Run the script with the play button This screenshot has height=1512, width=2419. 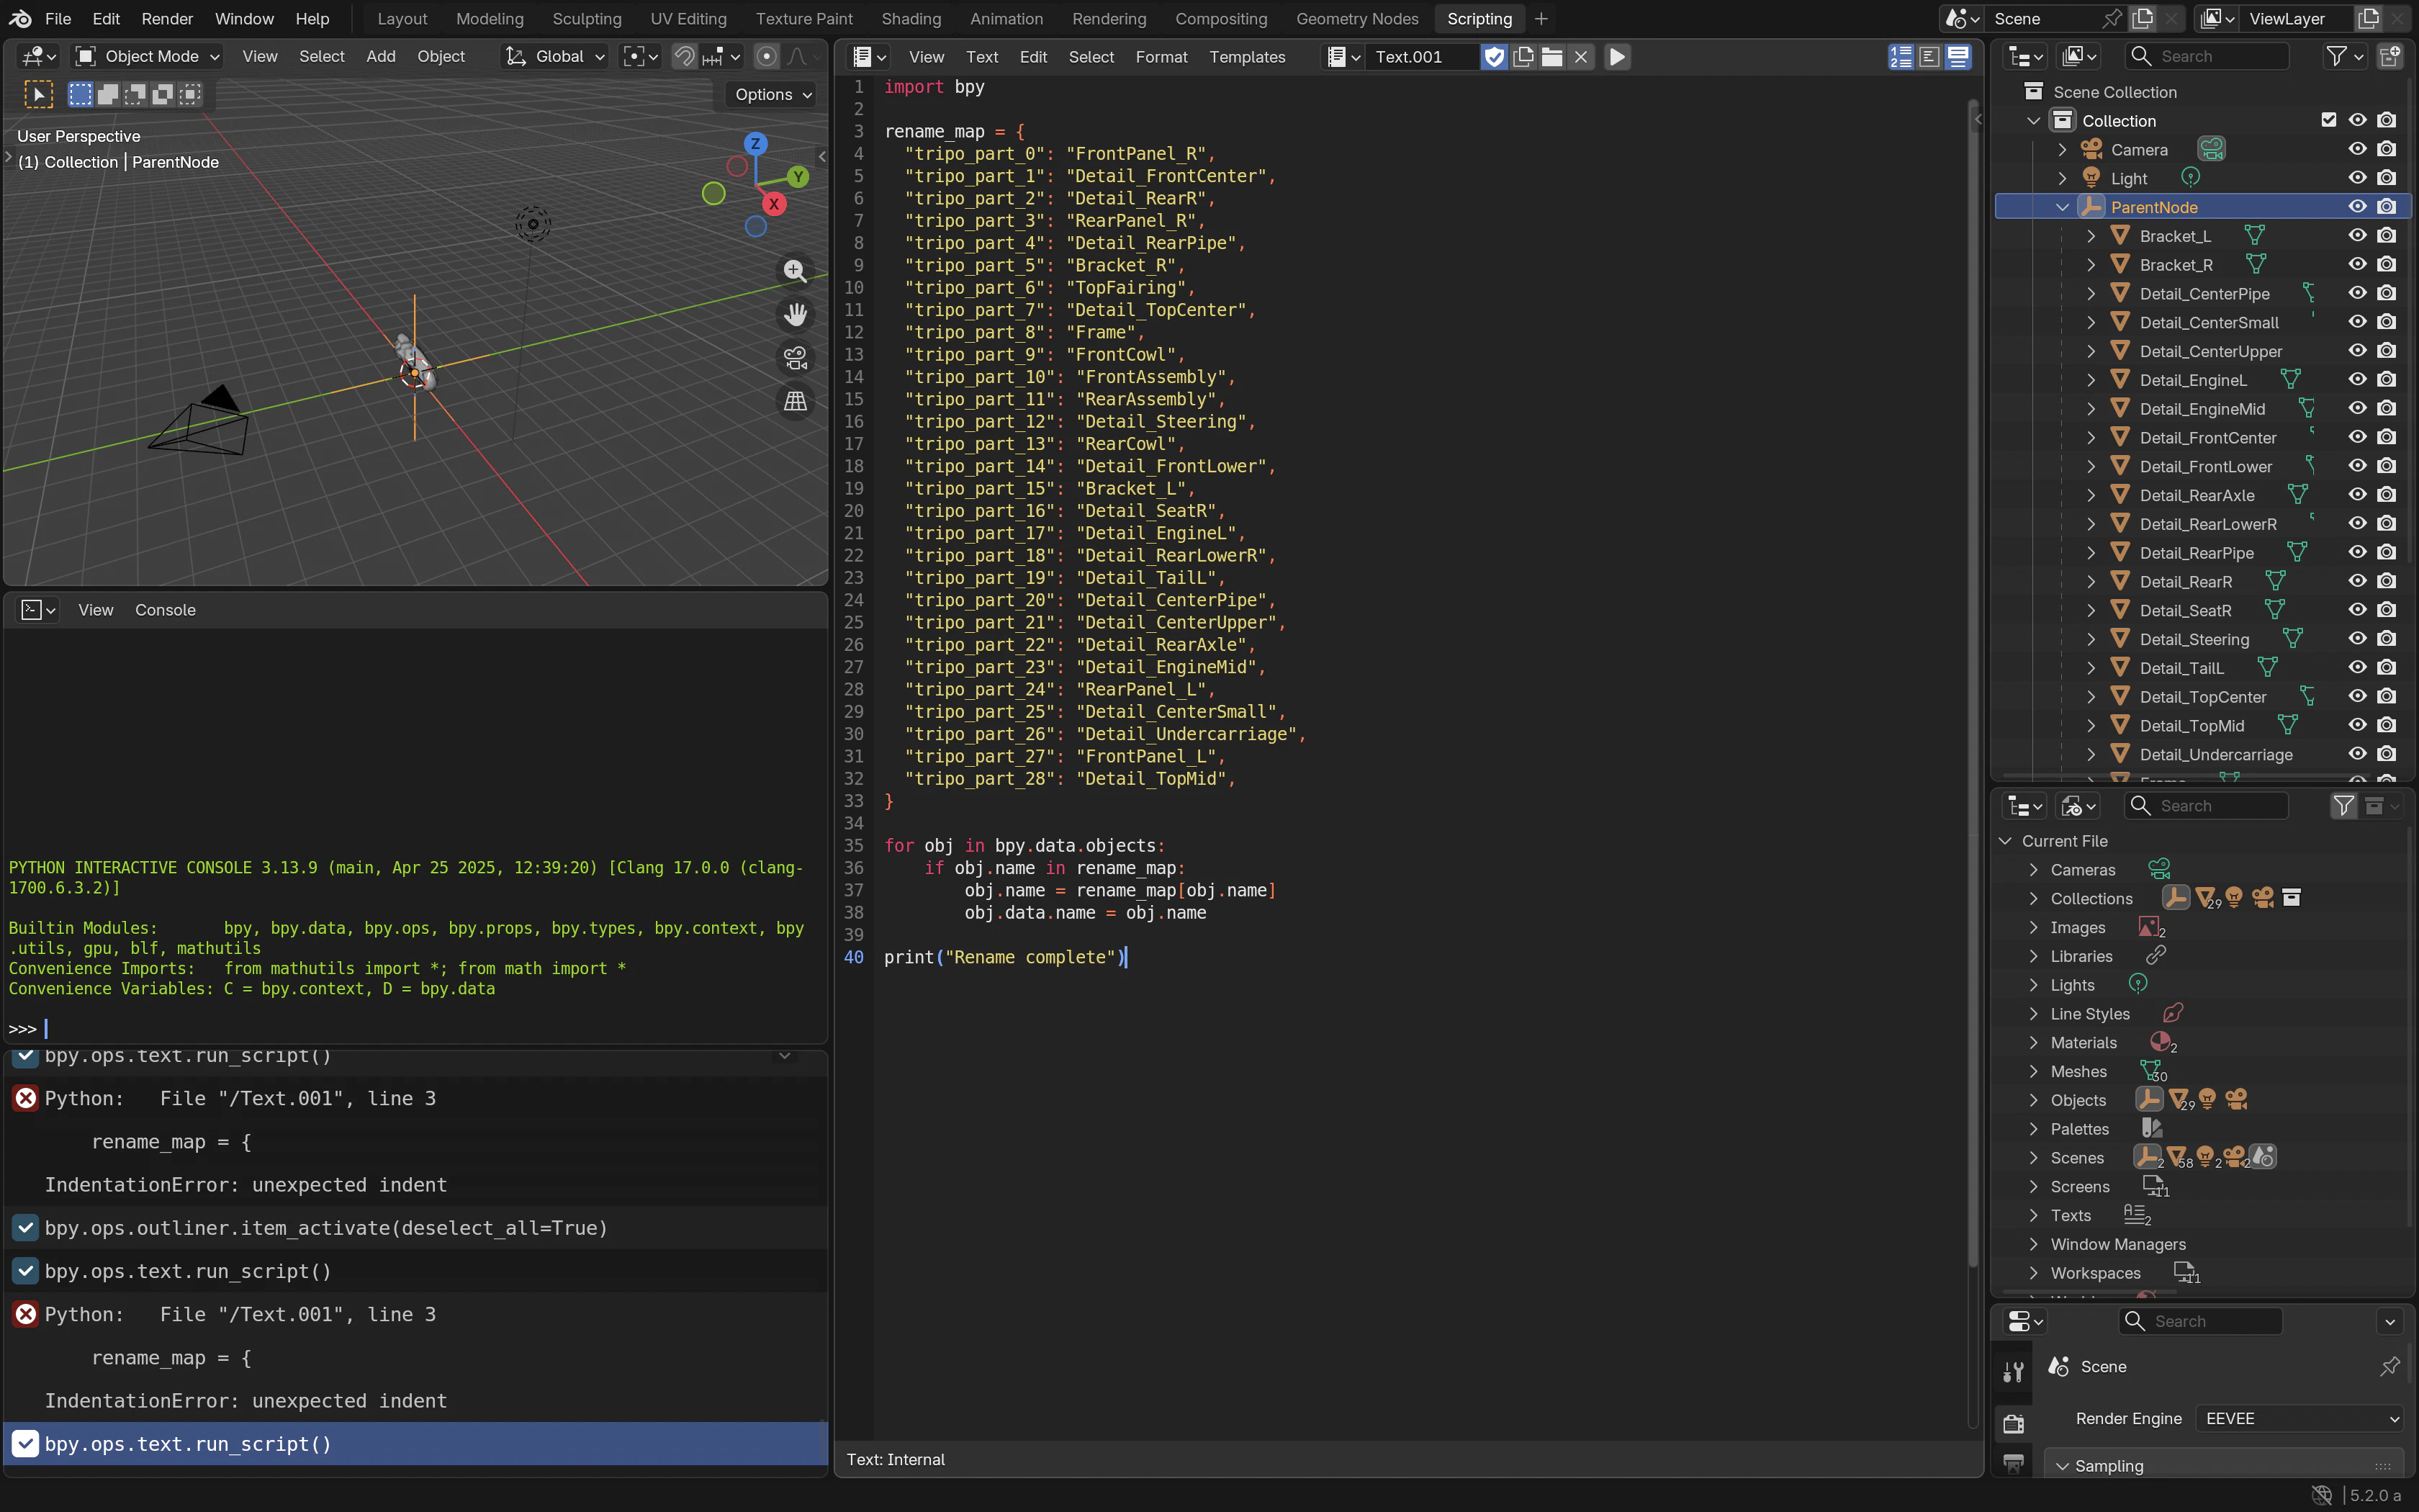coord(1616,57)
